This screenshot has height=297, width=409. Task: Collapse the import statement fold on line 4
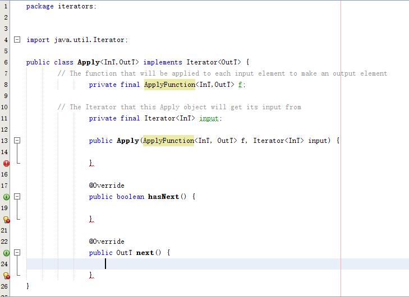(17, 40)
